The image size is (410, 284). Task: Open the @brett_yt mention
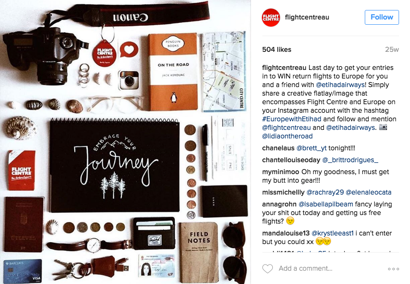coord(311,148)
